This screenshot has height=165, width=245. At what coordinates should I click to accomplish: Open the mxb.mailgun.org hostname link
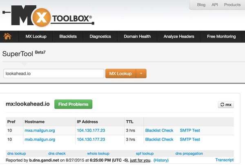(x=40, y=139)
